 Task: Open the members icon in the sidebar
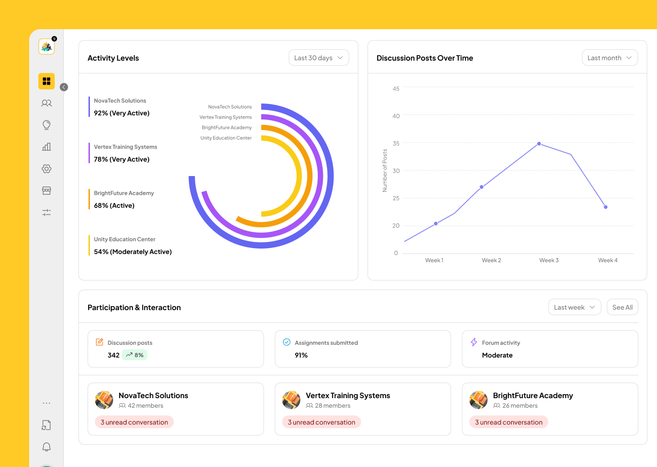(x=47, y=103)
